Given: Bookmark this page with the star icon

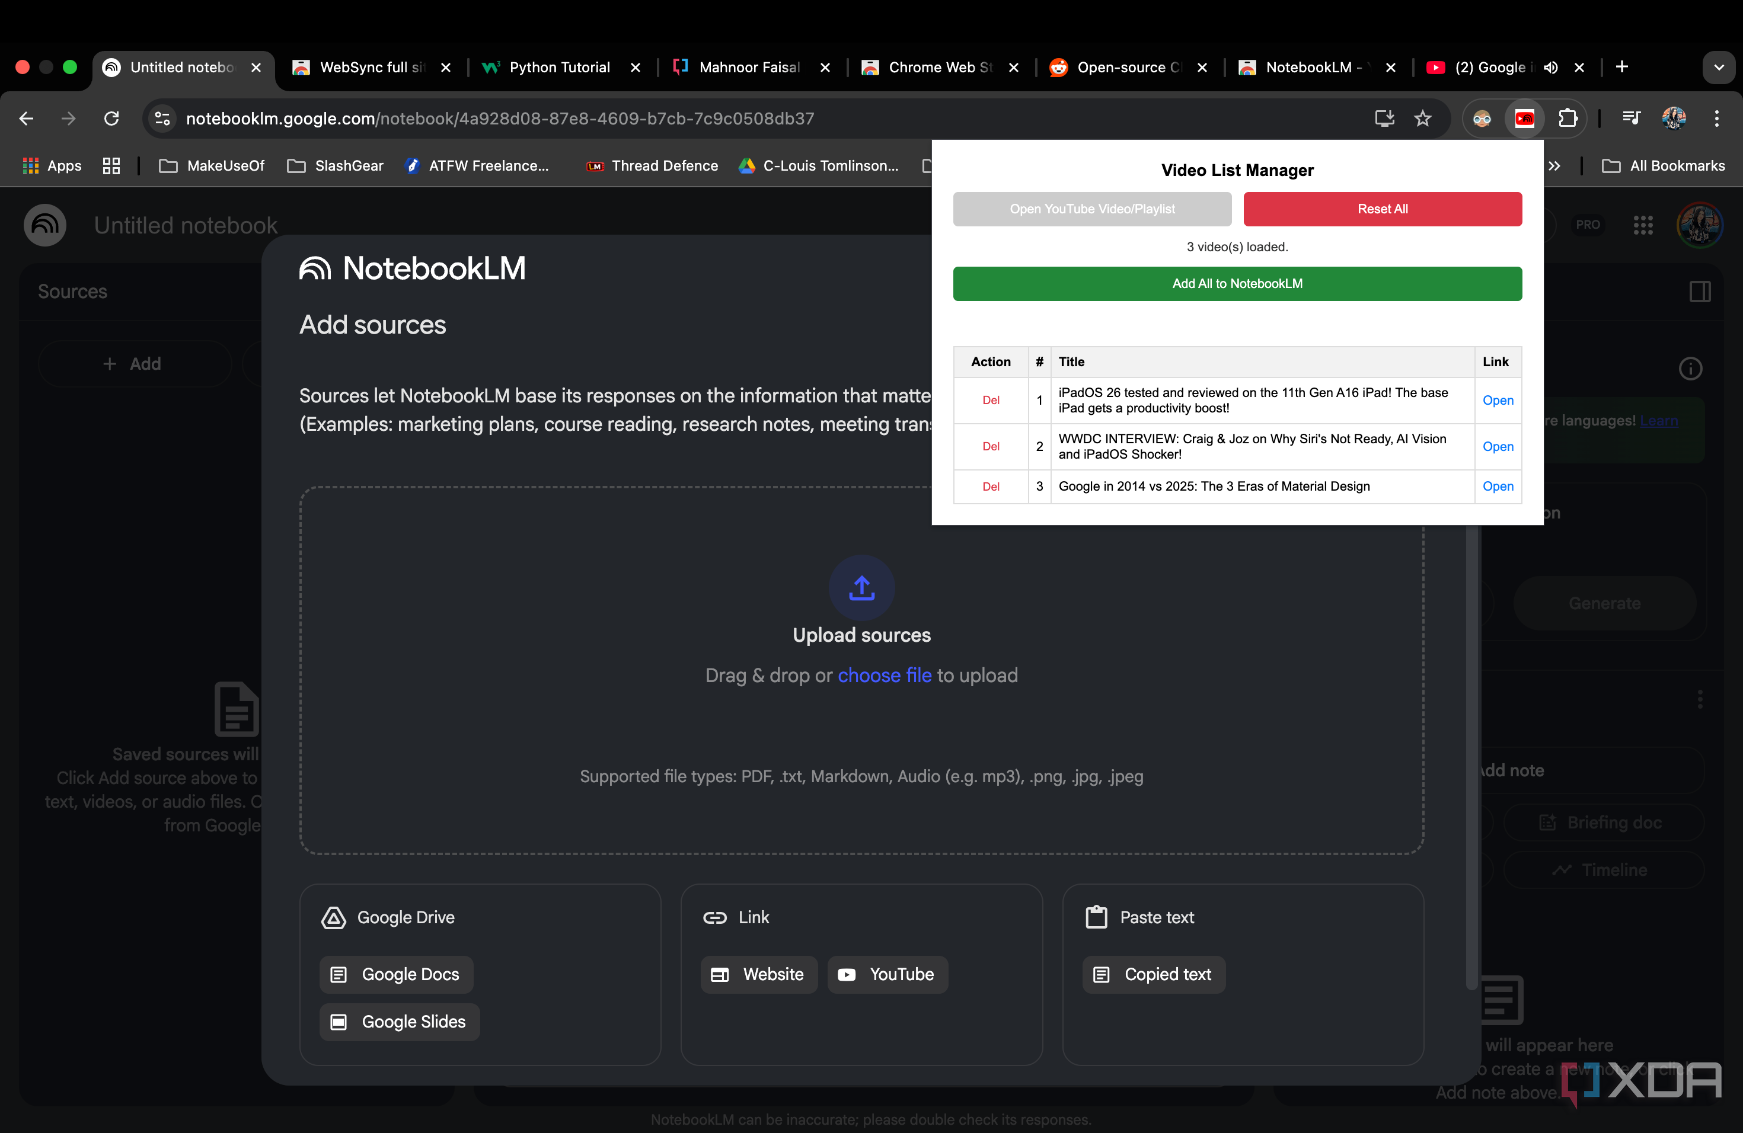Looking at the screenshot, I should [1422, 119].
